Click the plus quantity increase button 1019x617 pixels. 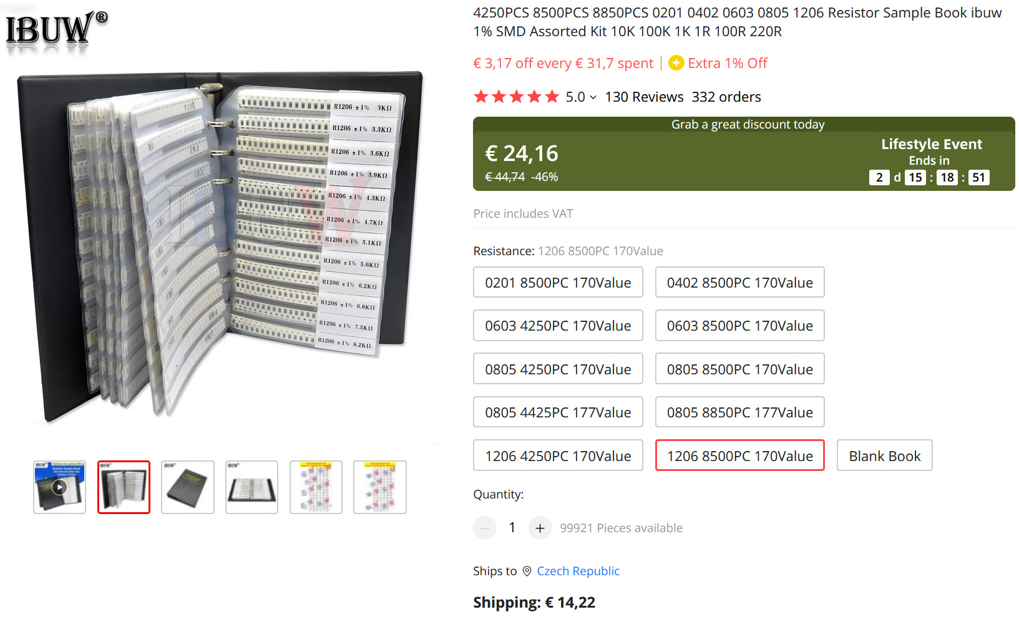tap(540, 528)
